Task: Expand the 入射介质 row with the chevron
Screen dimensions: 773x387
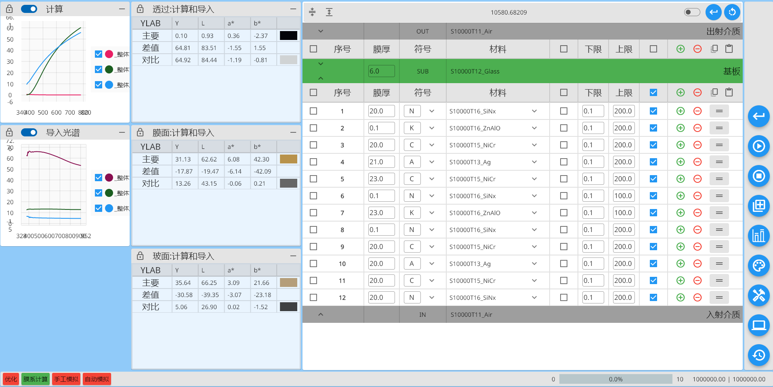Action: [x=321, y=314]
